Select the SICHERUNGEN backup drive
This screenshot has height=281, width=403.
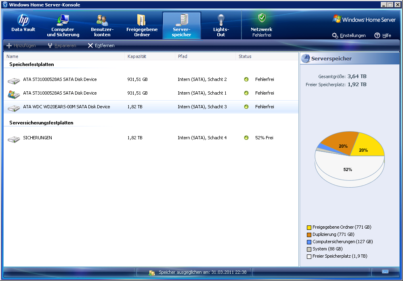(x=38, y=138)
